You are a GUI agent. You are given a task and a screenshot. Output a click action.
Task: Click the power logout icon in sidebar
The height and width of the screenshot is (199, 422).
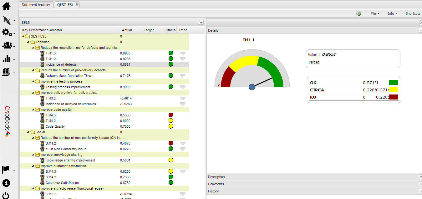click(x=6, y=196)
